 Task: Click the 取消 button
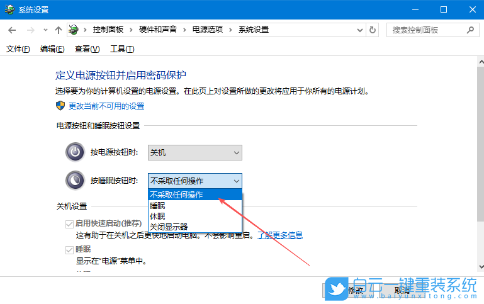tap(402, 290)
